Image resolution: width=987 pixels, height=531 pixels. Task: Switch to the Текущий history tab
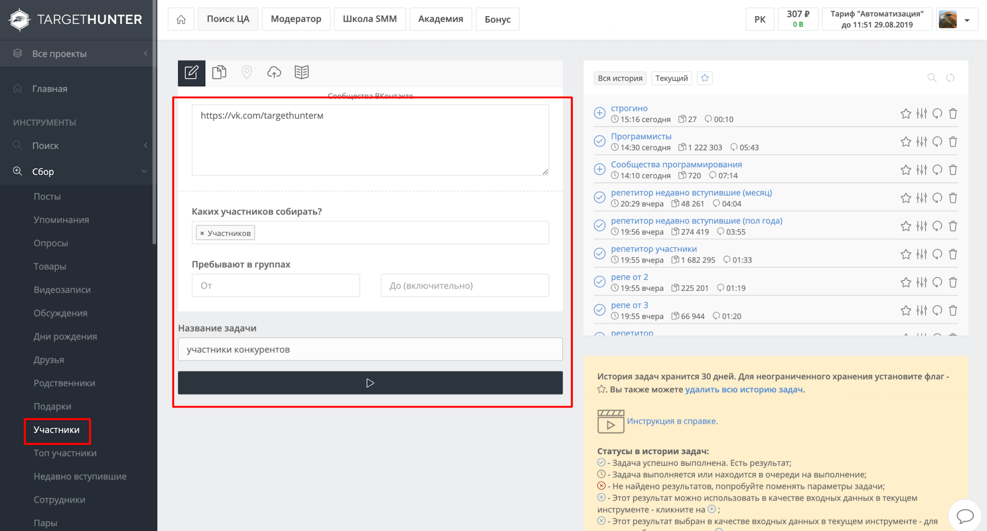pos(672,78)
